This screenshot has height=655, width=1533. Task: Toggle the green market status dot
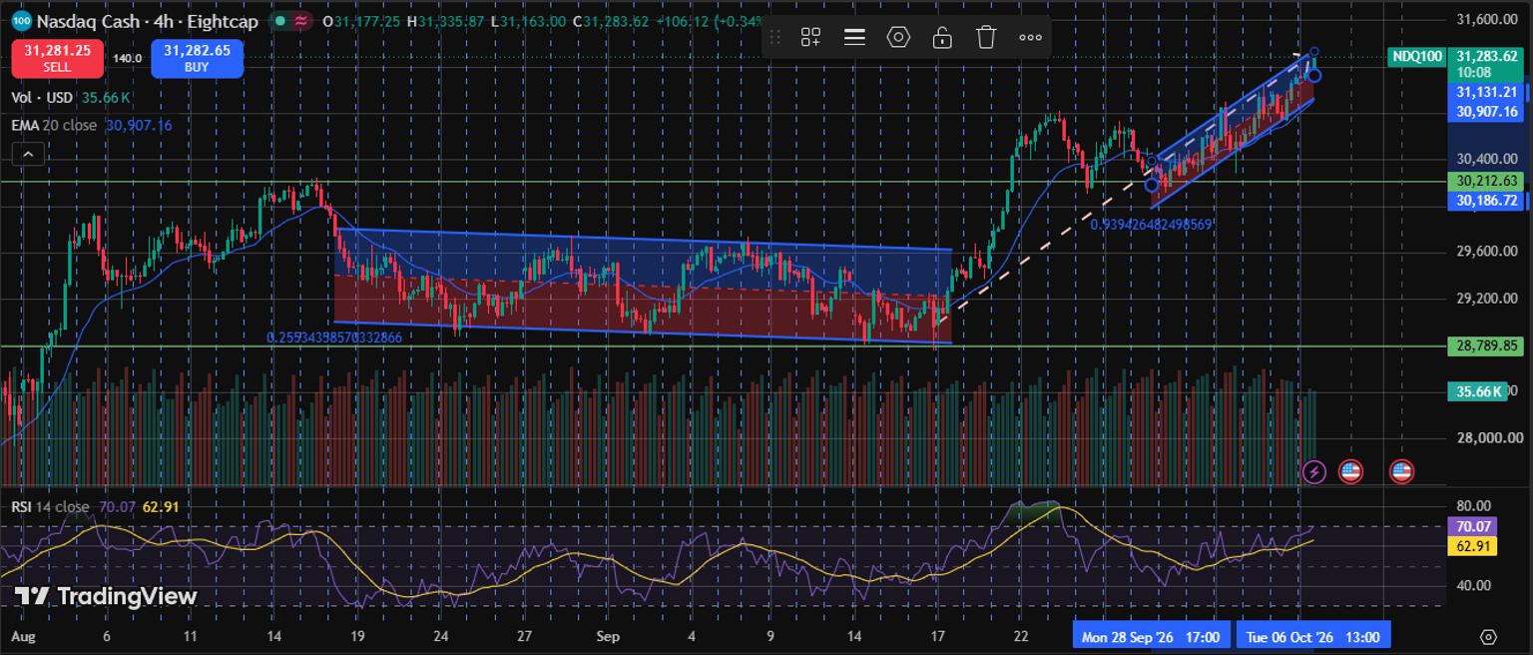pyautogui.click(x=281, y=21)
